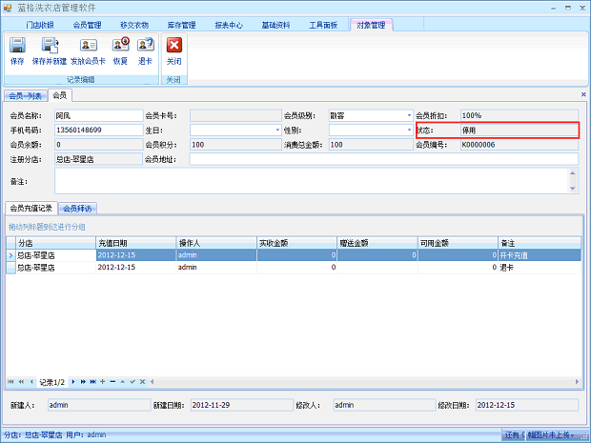The width and height of the screenshot is (591, 443).
Task: Click the application logo in title bar
Action: [x=8, y=8]
